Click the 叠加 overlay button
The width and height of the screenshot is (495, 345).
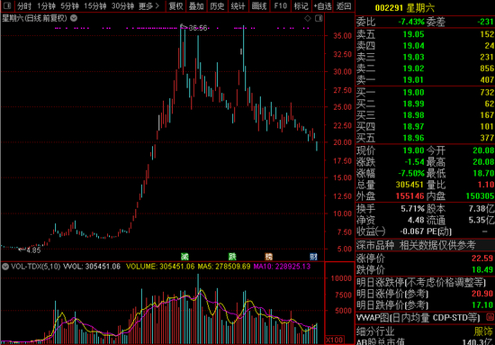coord(196,5)
